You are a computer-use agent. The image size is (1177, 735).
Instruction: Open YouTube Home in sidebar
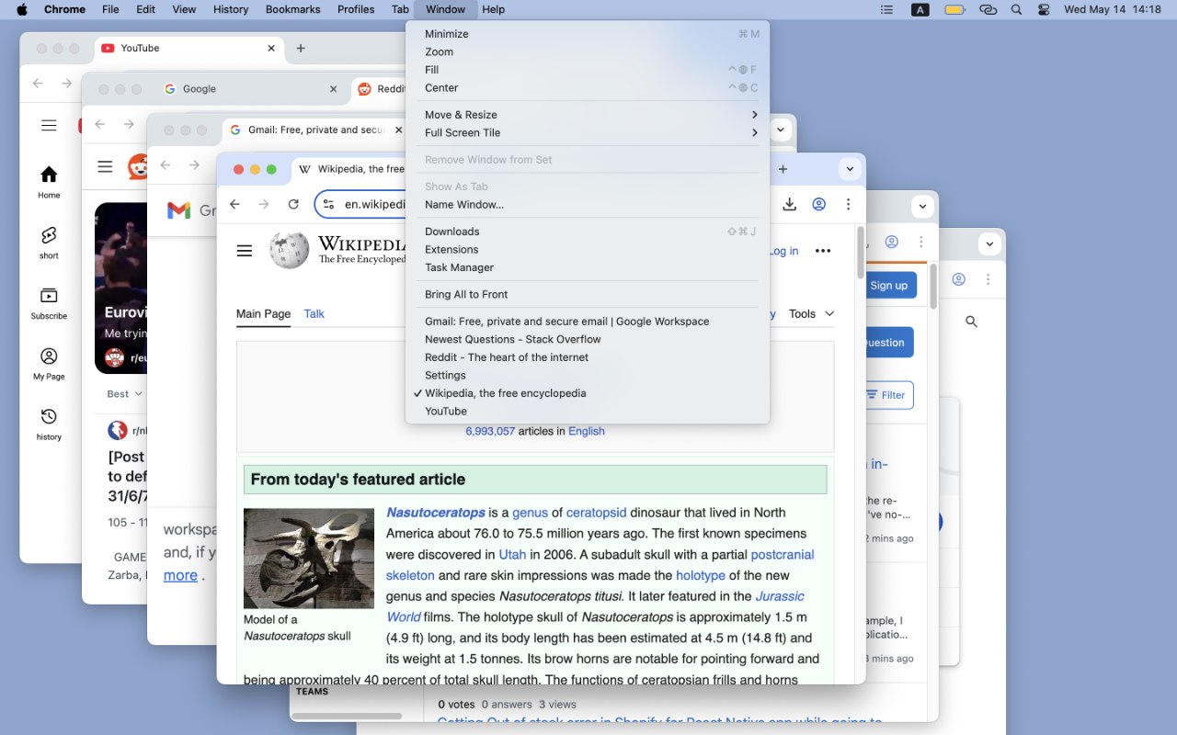pyautogui.click(x=49, y=181)
